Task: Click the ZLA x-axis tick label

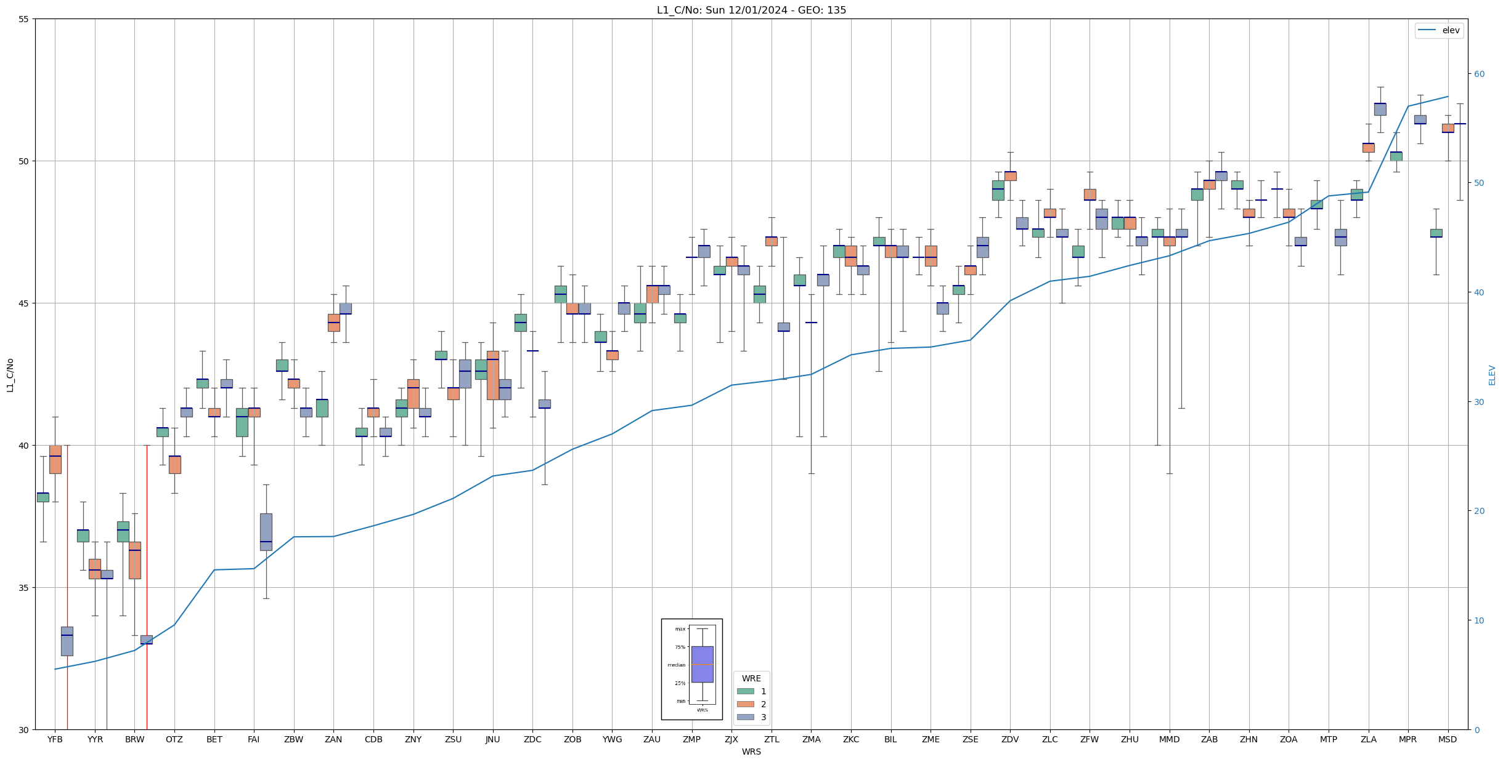Action: tap(1368, 739)
